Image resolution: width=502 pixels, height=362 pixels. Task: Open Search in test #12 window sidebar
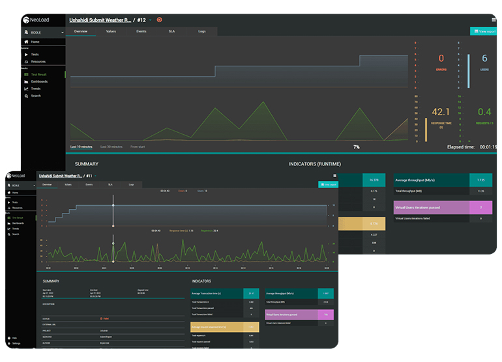35,96
